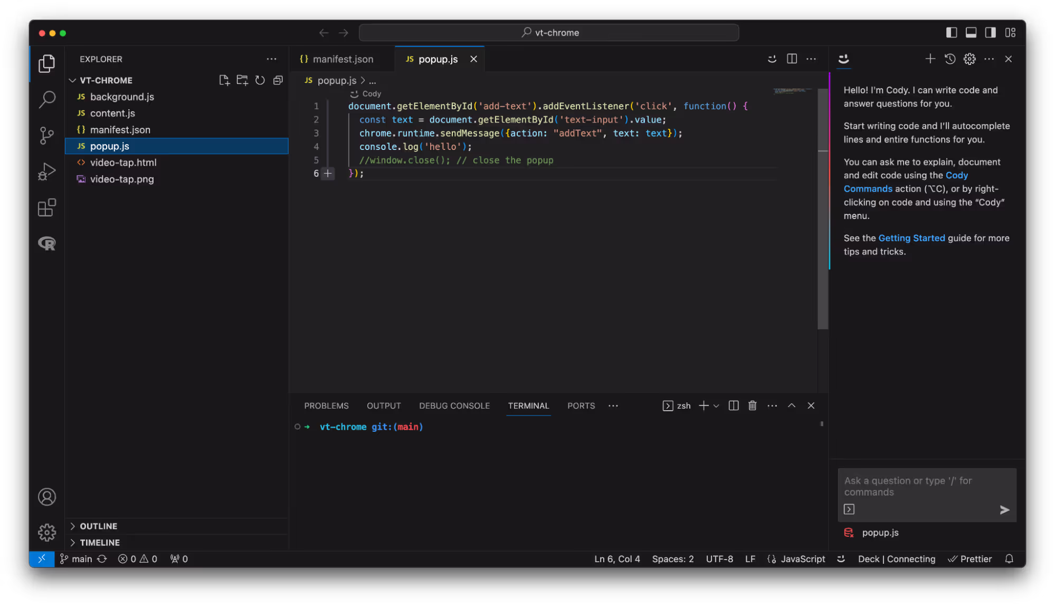This screenshot has height=606, width=1055.
Task: Create a new terminal with plus icon
Action: pyautogui.click(x=704, y=405)
